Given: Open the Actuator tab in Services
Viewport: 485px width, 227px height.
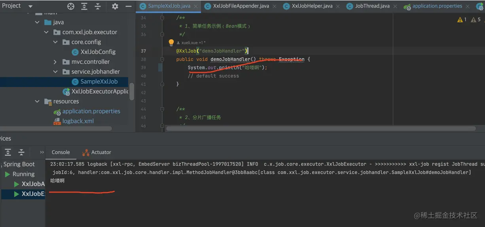Looking at the screenshot, I should tap(97, 152).
